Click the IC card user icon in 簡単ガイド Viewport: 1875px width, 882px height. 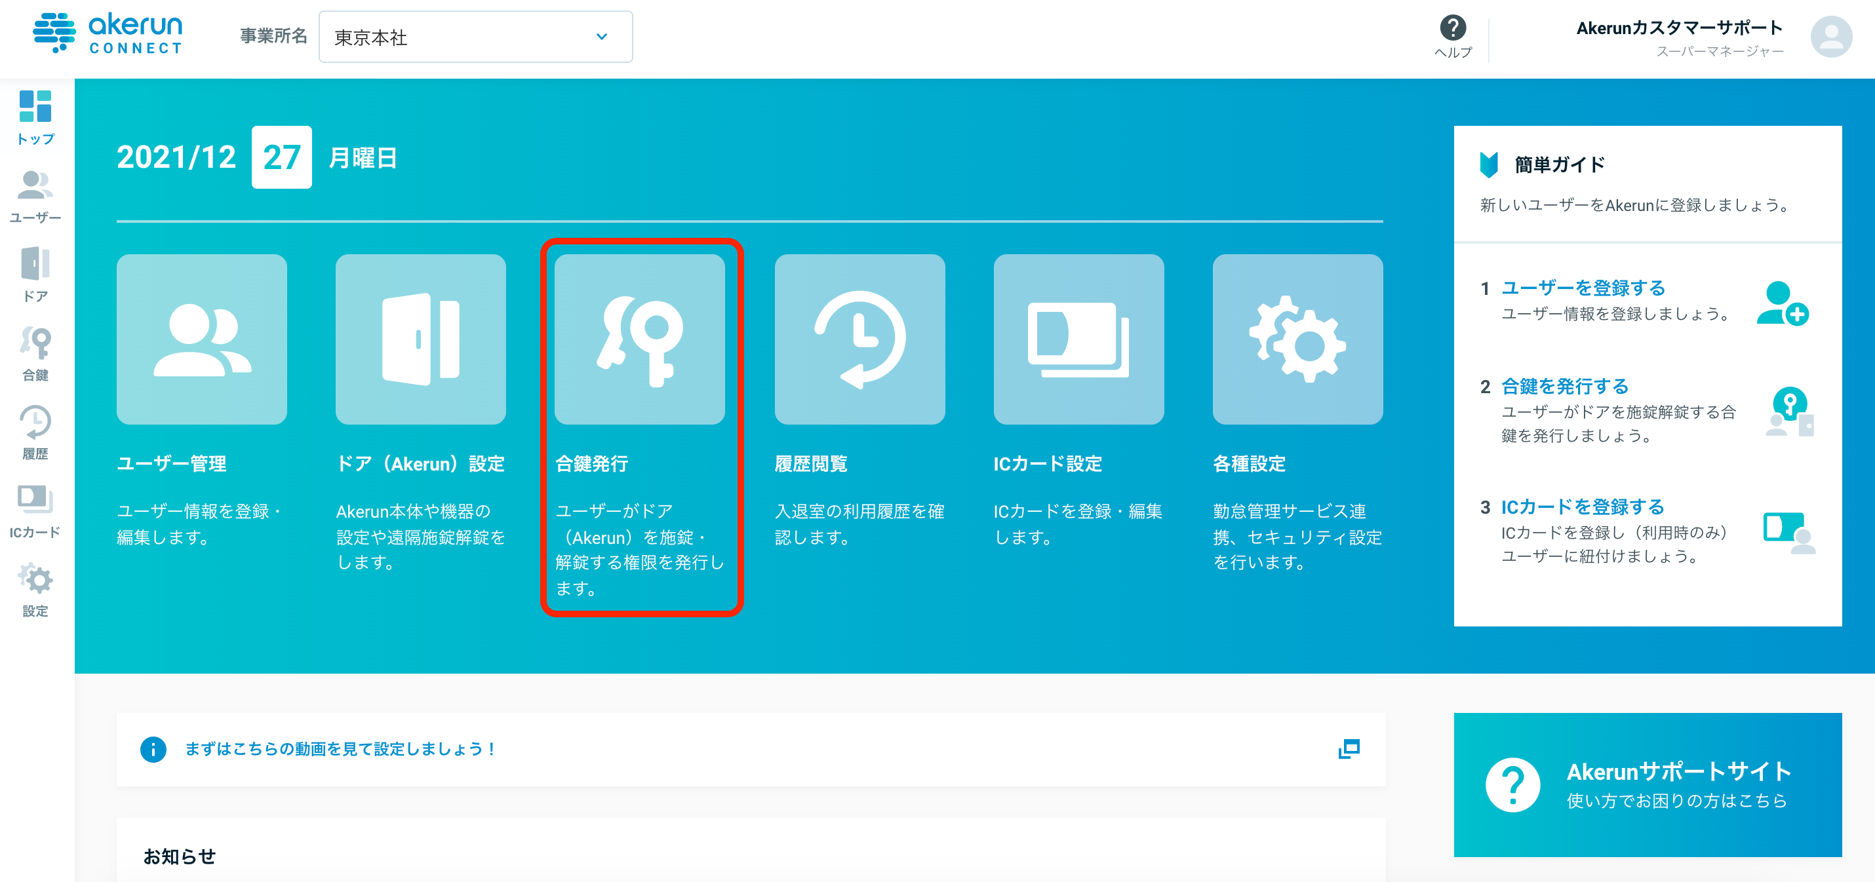[x=1789, y=533]
